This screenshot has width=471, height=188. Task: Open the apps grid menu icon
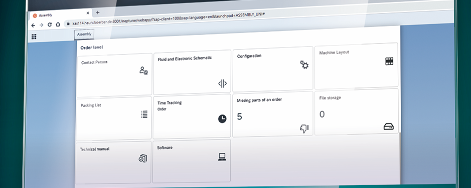(34, 37)
